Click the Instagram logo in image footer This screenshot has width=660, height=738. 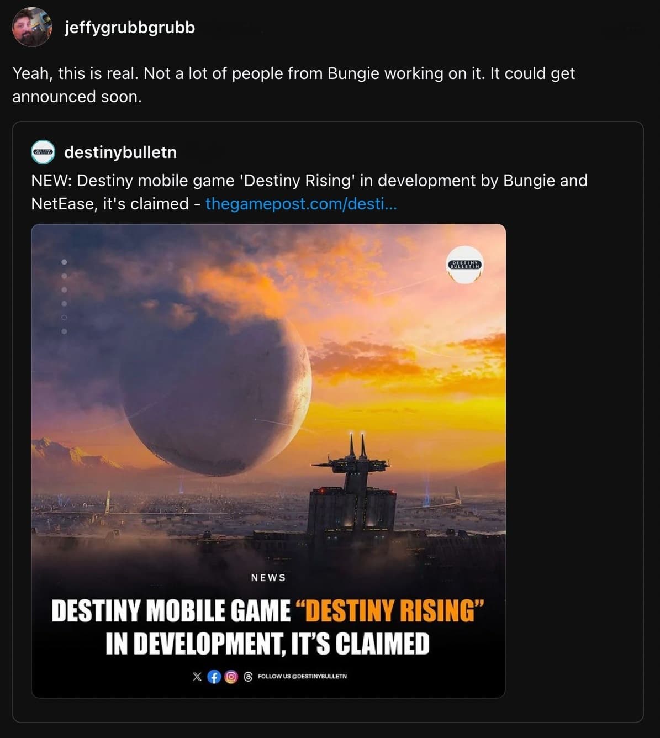[x=231, y=677]
